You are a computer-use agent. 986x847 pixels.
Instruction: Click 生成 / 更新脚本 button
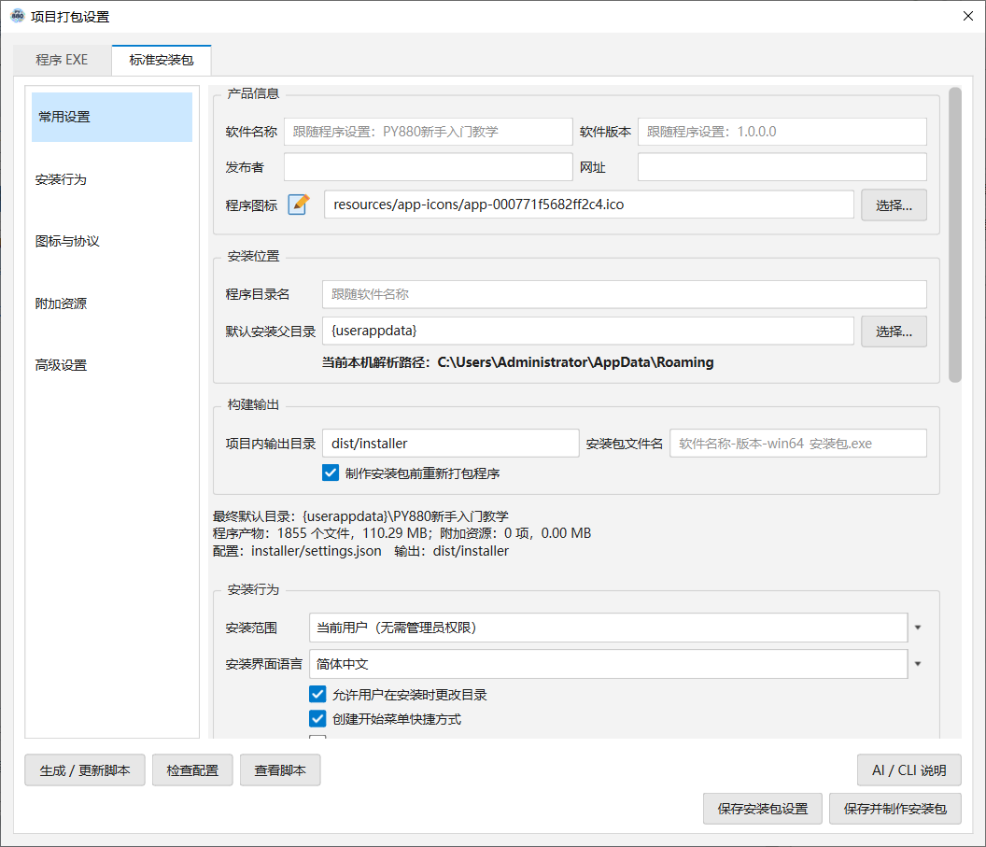[85, 770]
